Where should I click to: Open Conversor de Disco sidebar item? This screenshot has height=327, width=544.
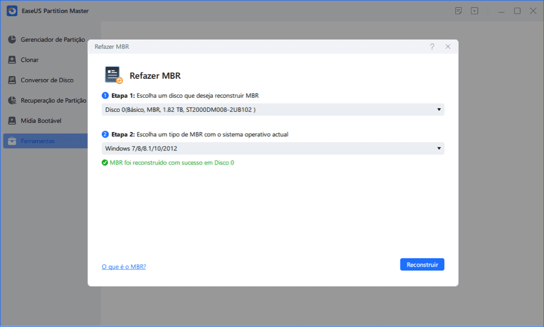(x=46, y=80)
